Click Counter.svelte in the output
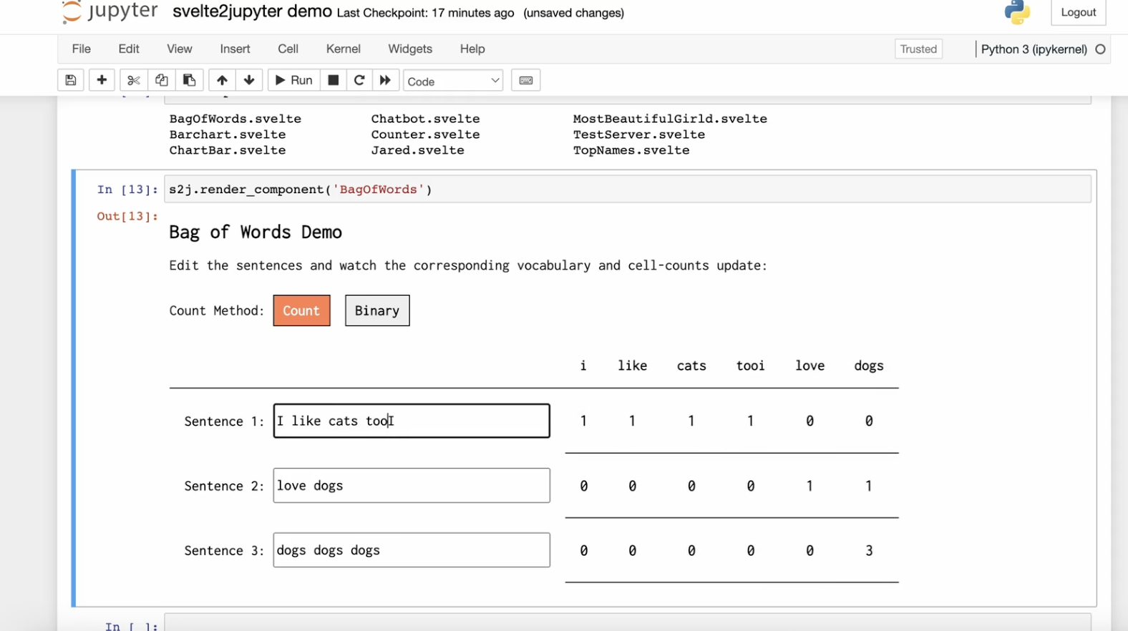This screenshot has height=631, width=1128. click(x=425, y=134)
